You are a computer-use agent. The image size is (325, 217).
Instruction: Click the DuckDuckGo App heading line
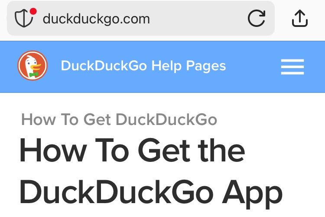point(151,193)
